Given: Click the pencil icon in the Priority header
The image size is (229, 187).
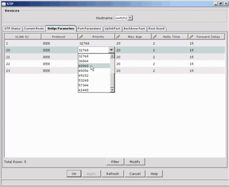Looking at the screenshot, I should coord(81,37).
